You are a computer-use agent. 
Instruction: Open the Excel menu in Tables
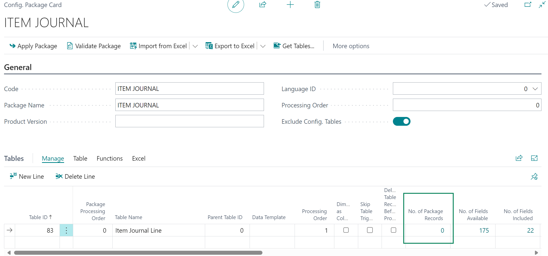click(139, 159)
